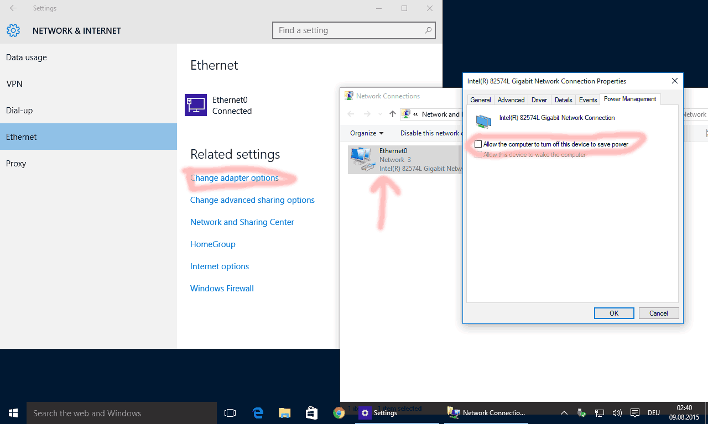Select Proxy in Settings sidebar
The width and height of the screenshot is (708, 424).
point(88,163)
